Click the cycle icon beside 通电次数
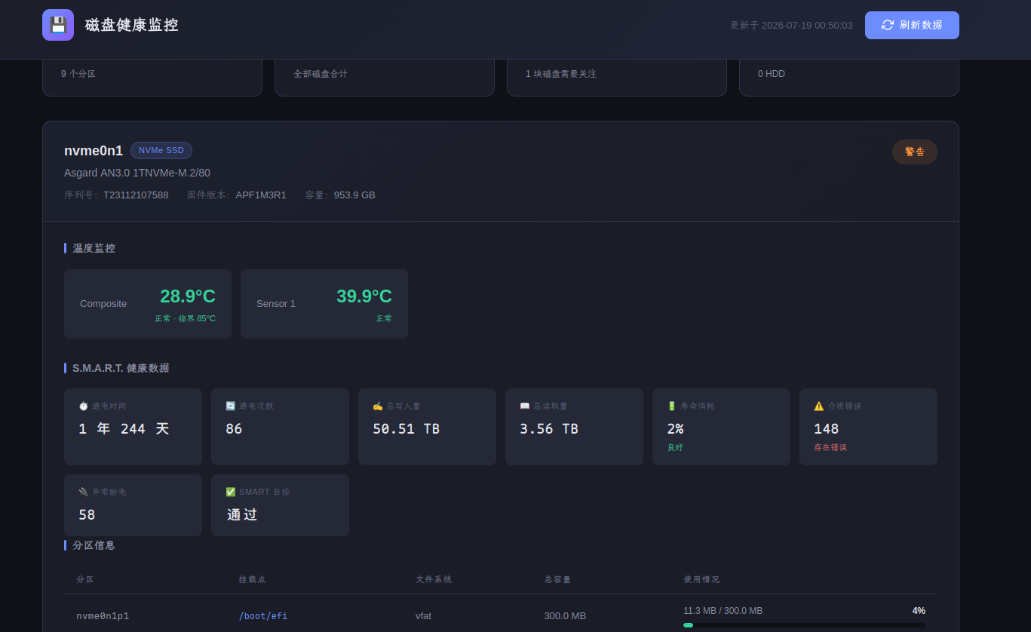Viewport: 1031px width, 632px height. coord(231,406)
